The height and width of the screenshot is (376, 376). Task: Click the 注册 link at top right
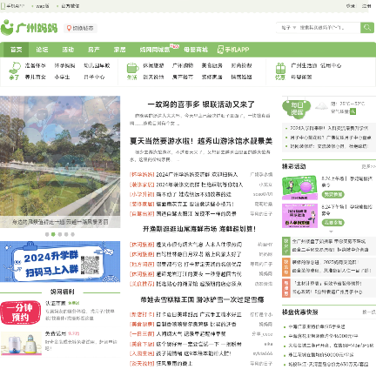coord(366,6)
